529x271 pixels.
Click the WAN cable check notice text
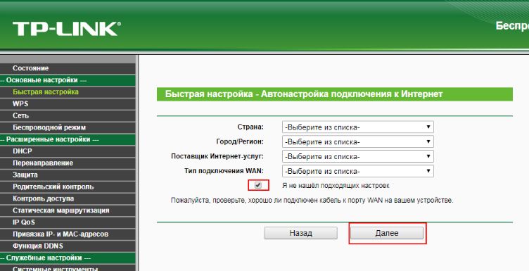[x=312, y=201]
